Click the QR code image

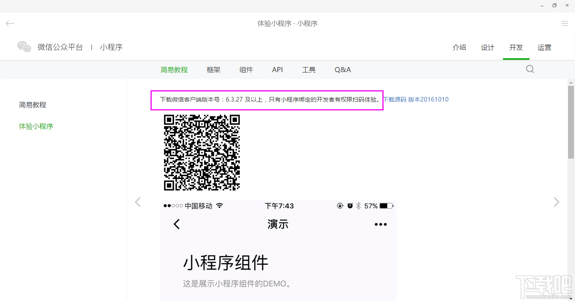[202, 153]
